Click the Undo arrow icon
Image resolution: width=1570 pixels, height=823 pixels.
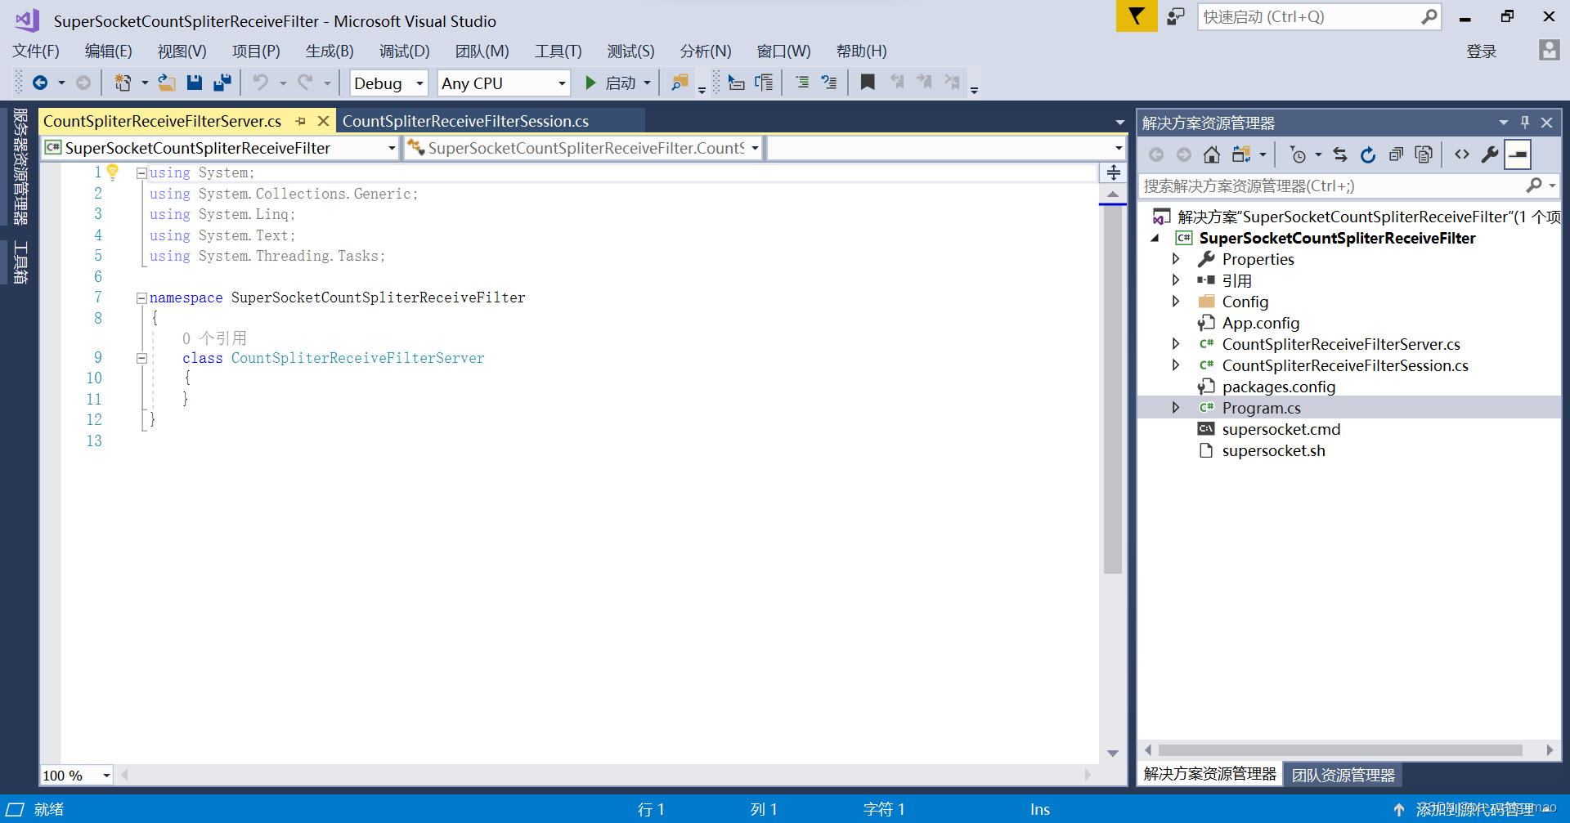(x=261, y=83)
